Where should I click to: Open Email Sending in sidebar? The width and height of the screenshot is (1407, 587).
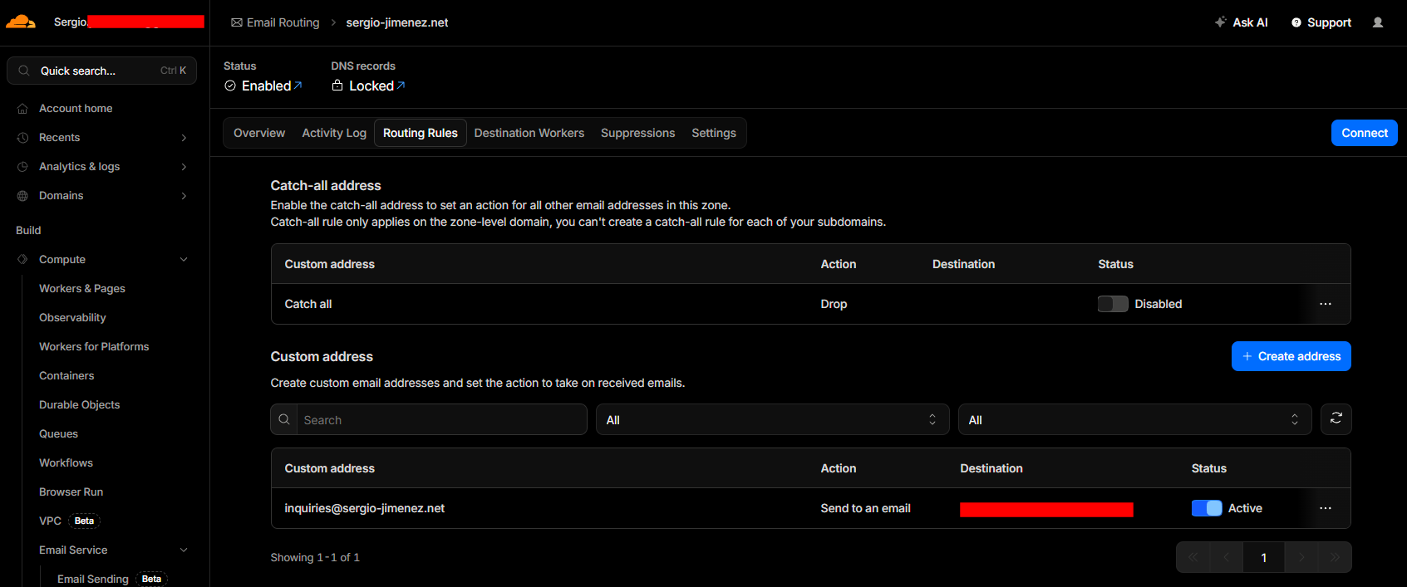[92, 580]
